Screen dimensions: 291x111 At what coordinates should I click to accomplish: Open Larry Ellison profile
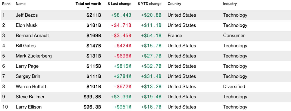pyautogui.click(x=29, y=107)
